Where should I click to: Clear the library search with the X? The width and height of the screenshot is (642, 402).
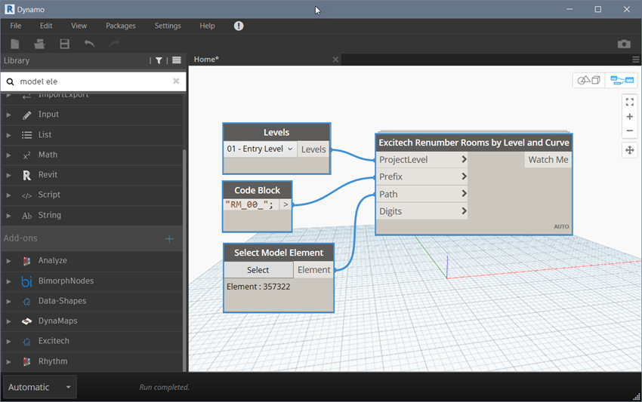(x=176, y=81)
